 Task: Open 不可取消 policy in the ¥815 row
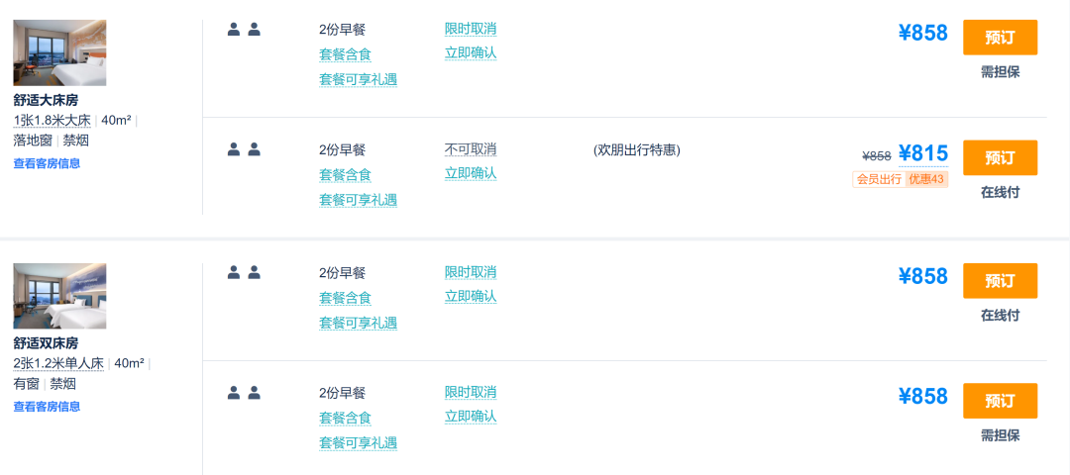click(x=471, y=149)
